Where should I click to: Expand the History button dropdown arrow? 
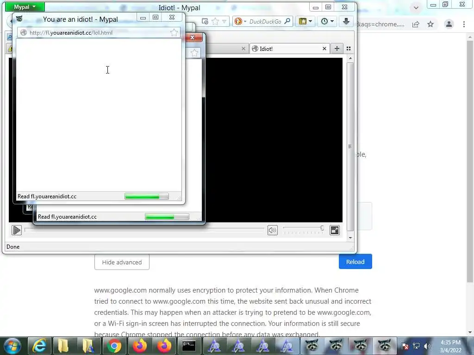[x=332, y=21]
